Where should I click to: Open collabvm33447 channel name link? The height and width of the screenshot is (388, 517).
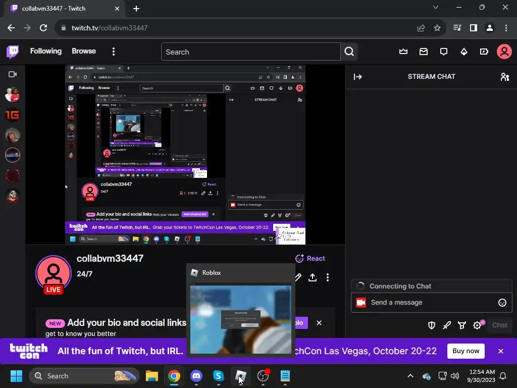(x=110, y=258)
